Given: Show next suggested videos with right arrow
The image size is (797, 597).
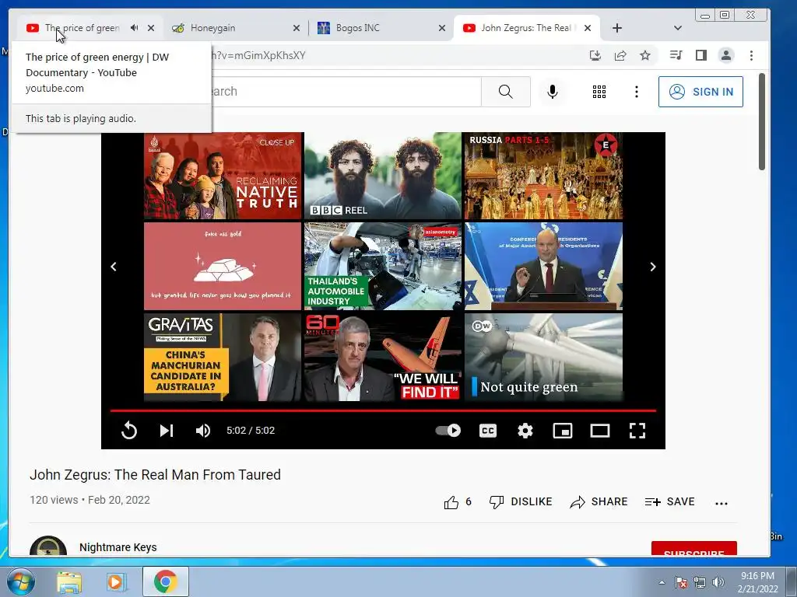Looking at the screenshot, I should click(653, 267).
